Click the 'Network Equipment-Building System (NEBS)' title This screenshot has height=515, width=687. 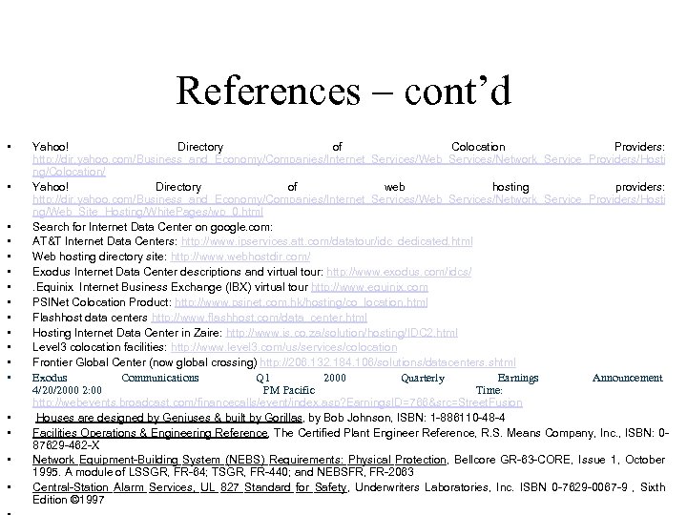click(x=239, y=460)
